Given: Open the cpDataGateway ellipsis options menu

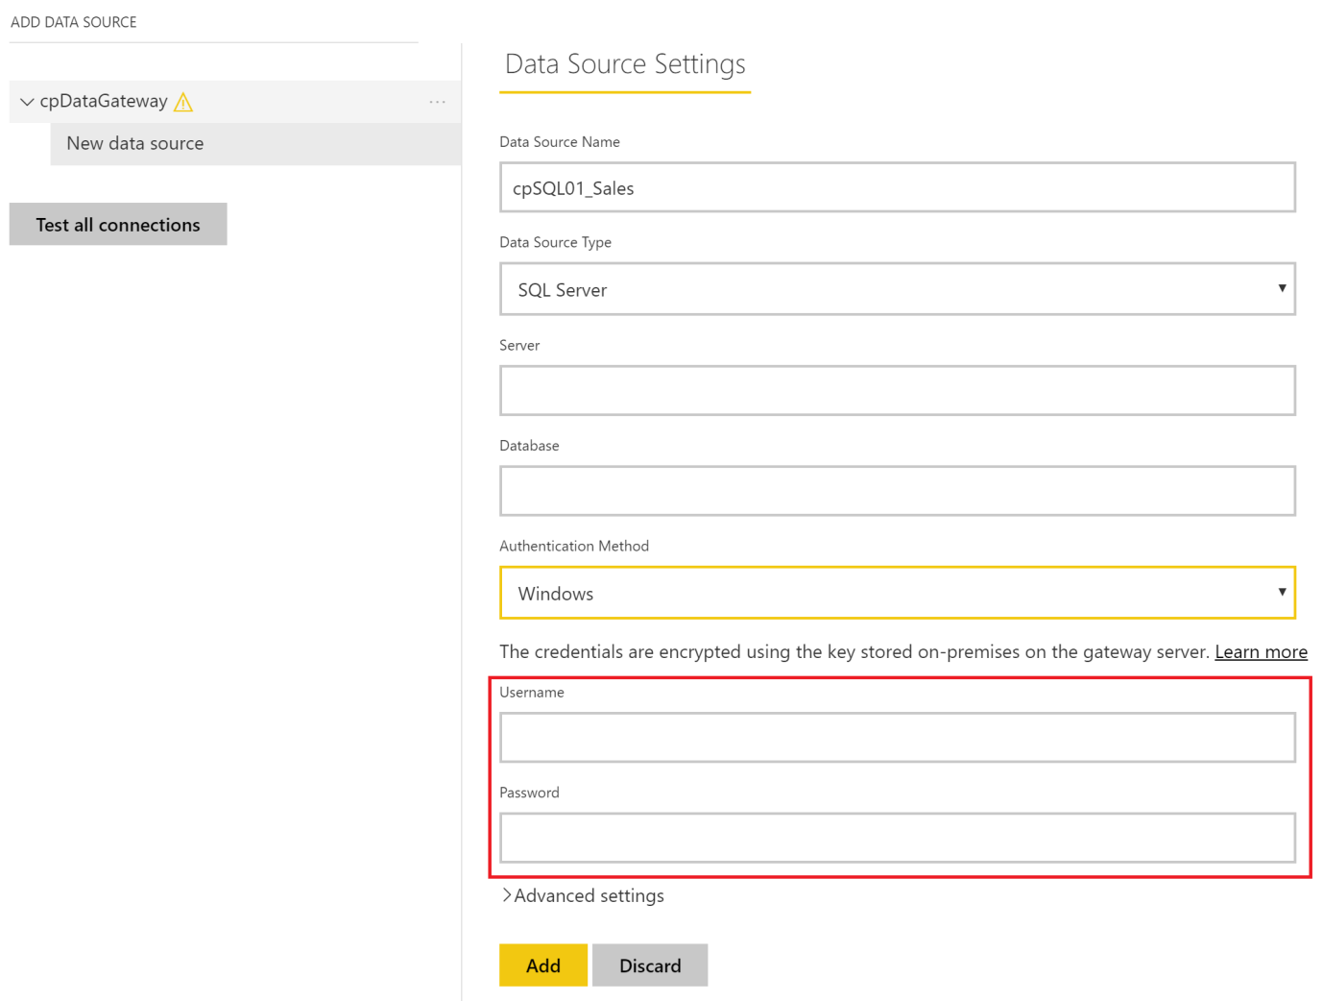Looking at the screenshot, I should coord(437,102).
